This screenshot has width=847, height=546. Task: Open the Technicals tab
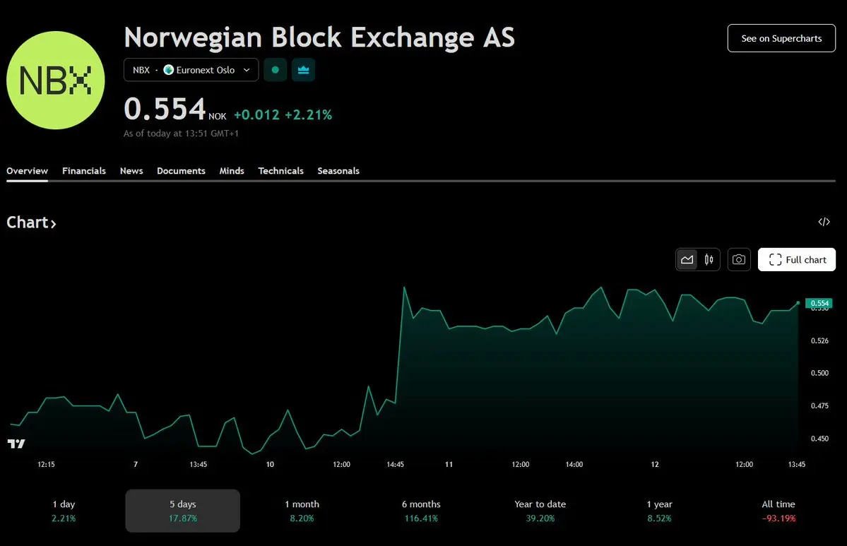[x=281, y=171]
